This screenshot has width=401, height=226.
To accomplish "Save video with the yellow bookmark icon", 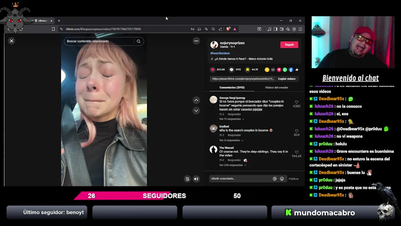I will coord(247,70).
